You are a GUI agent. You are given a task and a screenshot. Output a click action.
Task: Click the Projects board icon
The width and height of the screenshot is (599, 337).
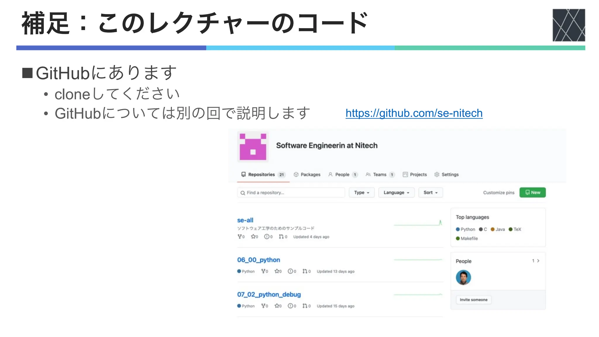405,175
